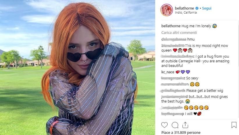The height and width of the screenshot is (135, 239).
Task: Open bellathorne profile picture avatar
Action: point(167,10)
